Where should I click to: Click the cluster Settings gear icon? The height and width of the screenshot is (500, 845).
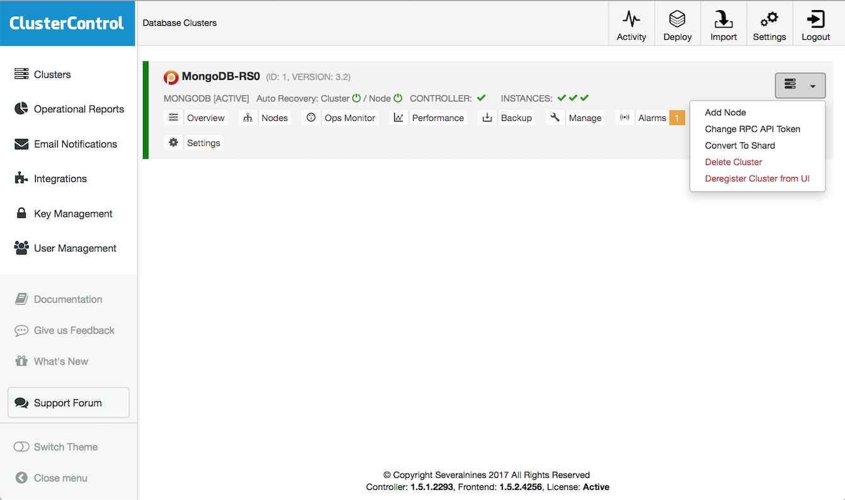(173, 142)
